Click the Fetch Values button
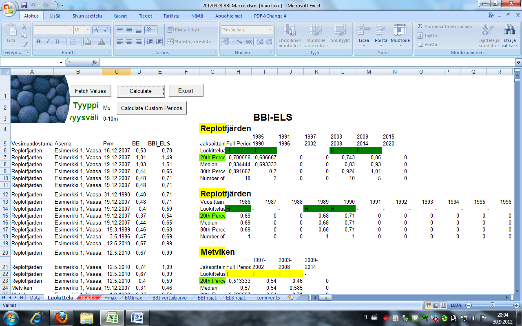This screenshot has height=326, width=522. click(x=91, y=91)
